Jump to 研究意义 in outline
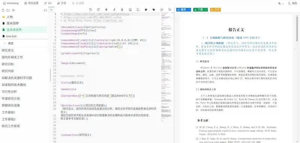This screenshot has width=300, height=143. pyautogui.click(x=7, y=51)
